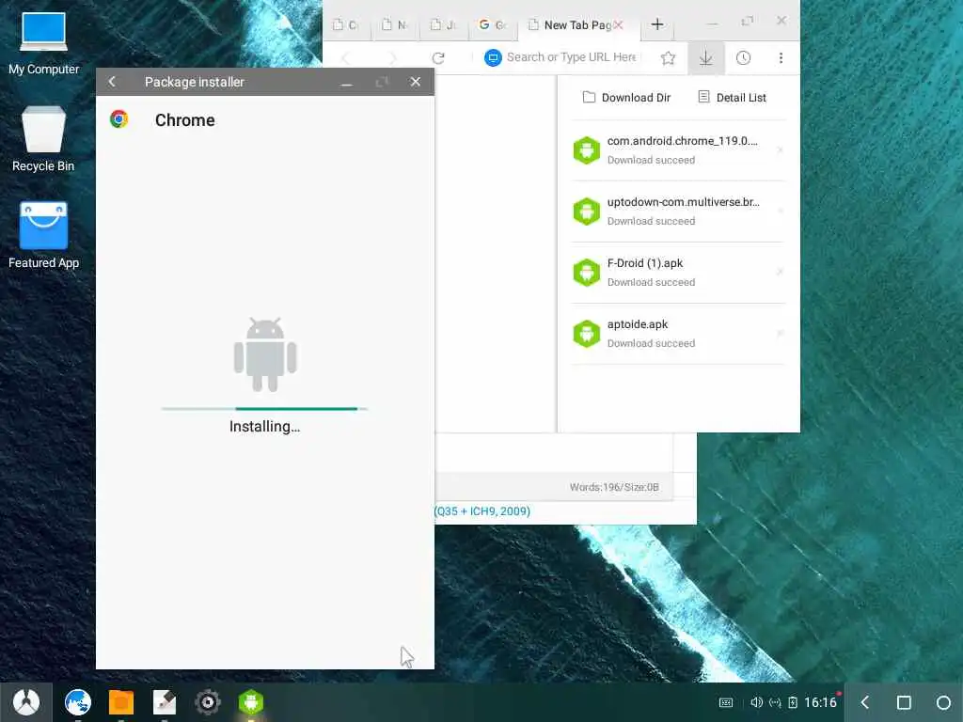Image resolution: width=963 pixels, height=722 pixels.
Task: Open the Featured App desktop icon
Action: tap(43, 235)
